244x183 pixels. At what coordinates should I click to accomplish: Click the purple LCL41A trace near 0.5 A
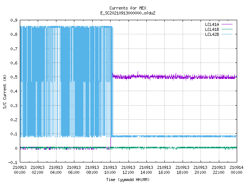(175, 77)
